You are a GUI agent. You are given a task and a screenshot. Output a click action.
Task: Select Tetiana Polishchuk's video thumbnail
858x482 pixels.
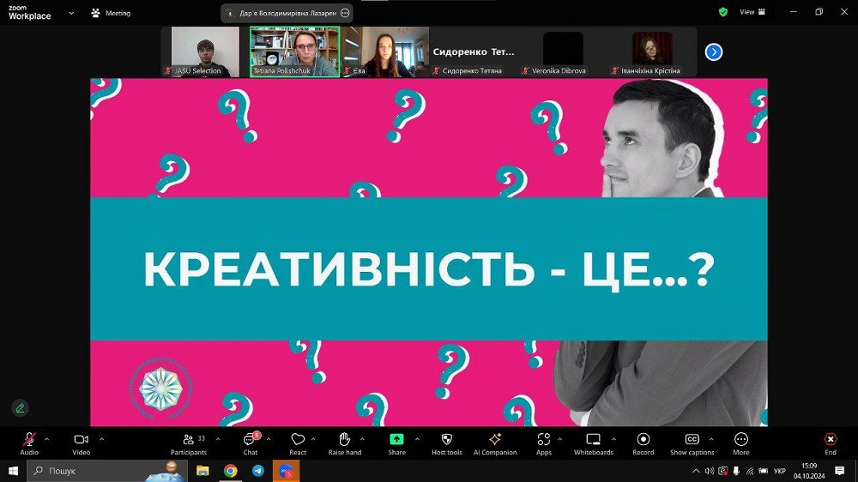pyautogui.click(x=294, y=51)
